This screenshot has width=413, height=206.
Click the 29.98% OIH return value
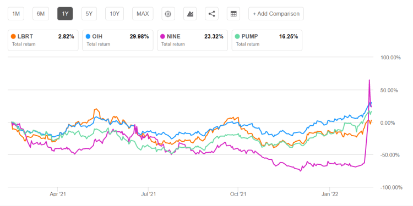(139, 36)
